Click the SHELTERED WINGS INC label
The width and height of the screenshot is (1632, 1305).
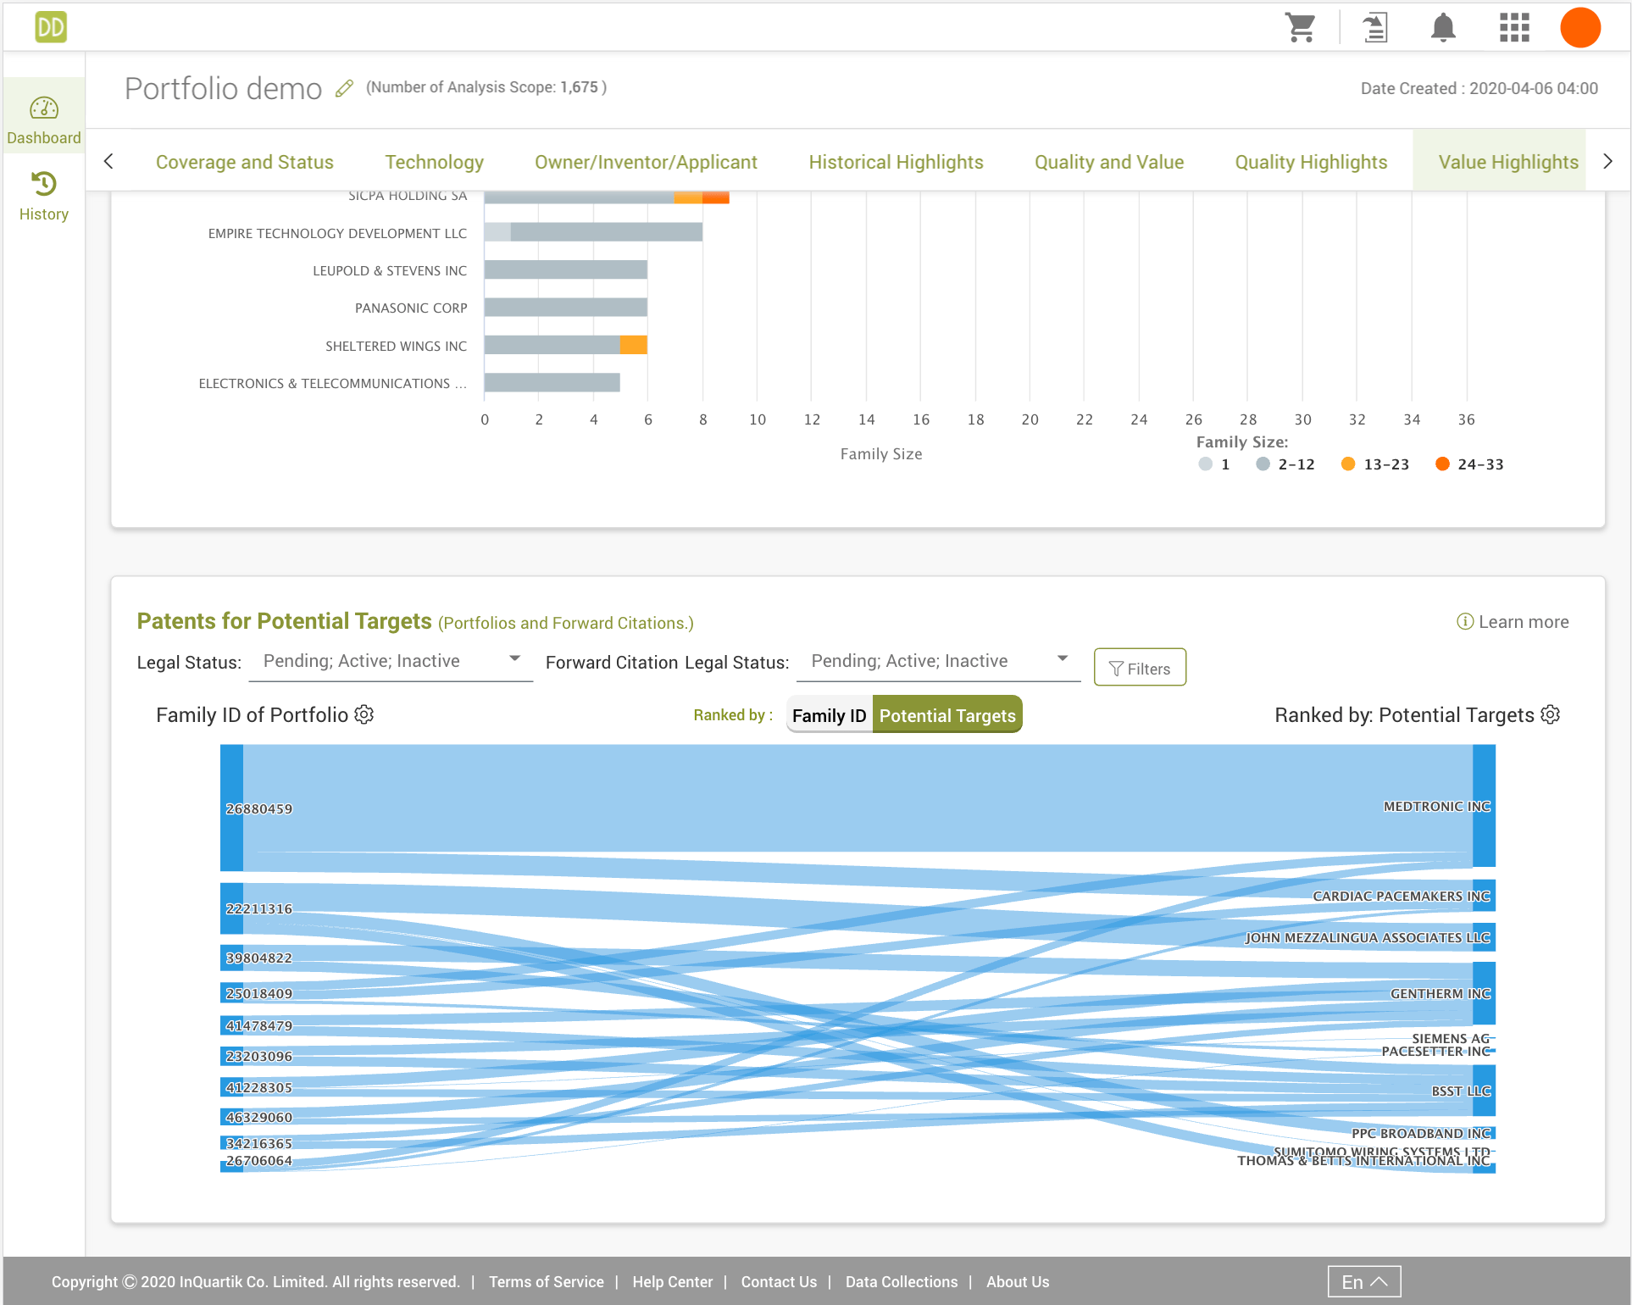[x=396, y=346]
